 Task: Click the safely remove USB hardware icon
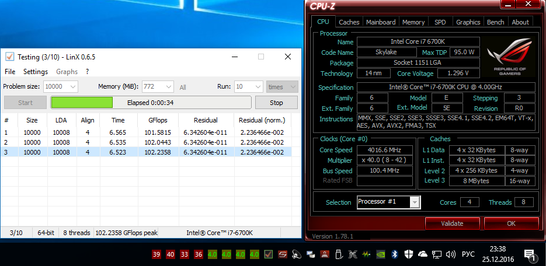pyautogui.click(x=338, y=254)
